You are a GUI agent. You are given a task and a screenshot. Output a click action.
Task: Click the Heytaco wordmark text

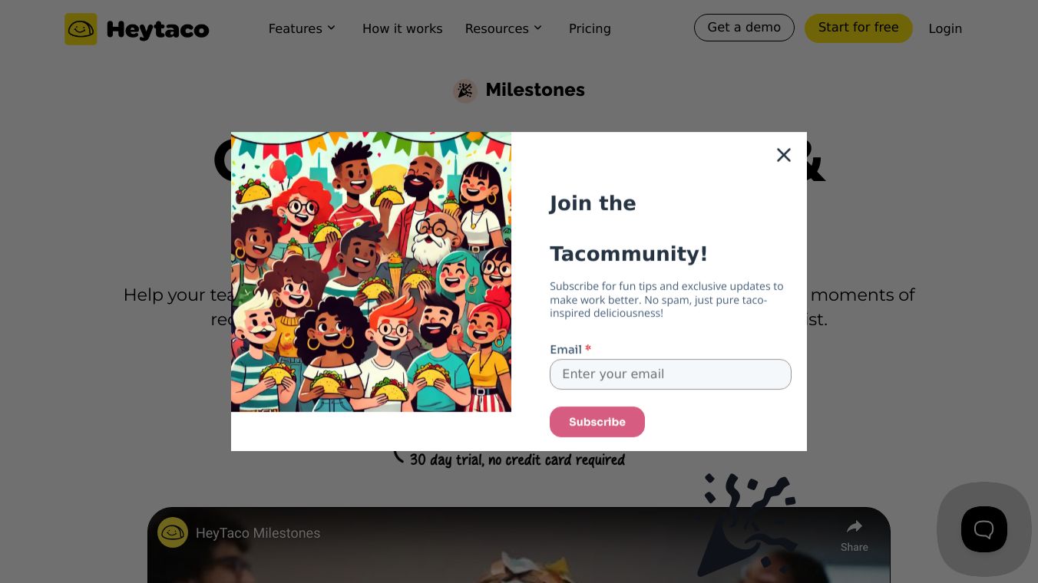pyautogui.click(x=157, y=30)
